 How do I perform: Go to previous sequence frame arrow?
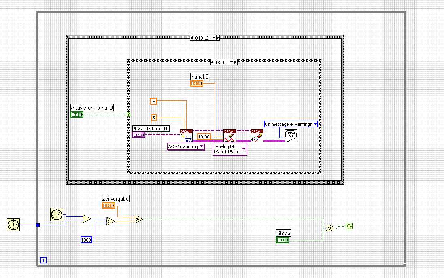192,38
